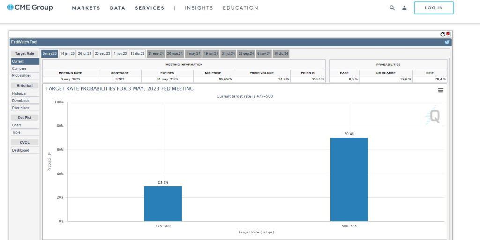The height and width of the screenshot is (240, 480).
Task: Select the 31 jul.24 meeting tab
Action: coord(228,54)
